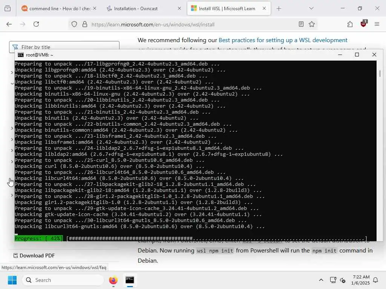Screen dimensions: 386x289
Task: Open Best practices WSL development link
Action: tap(283, 40)
